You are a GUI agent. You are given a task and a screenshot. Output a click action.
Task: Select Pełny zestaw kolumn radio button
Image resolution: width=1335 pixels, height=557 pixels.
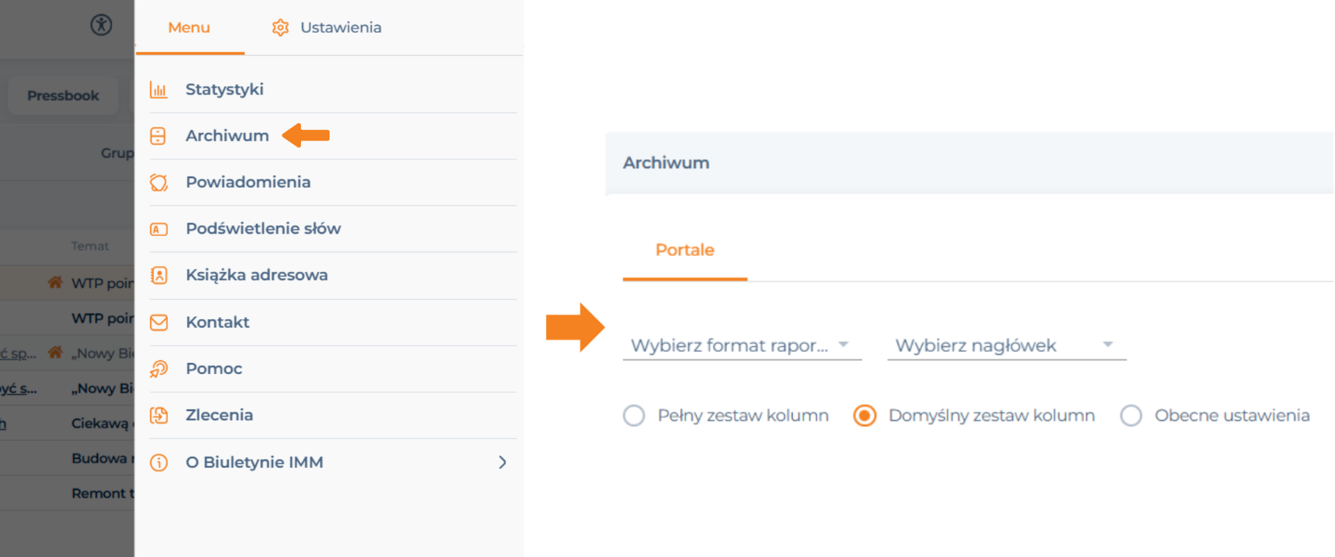(x=634, y=416)
